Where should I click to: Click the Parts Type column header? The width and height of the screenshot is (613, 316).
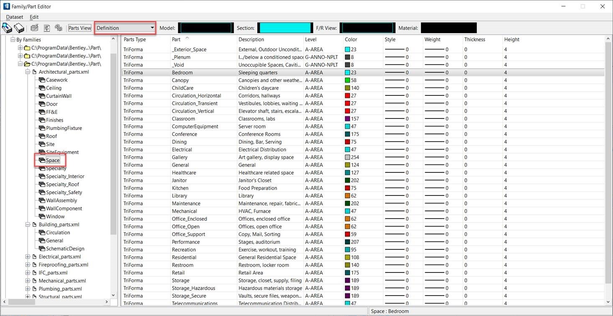point(146,39)
